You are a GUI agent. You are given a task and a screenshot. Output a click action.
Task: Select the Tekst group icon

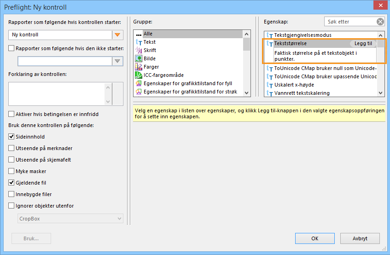tap(139, 42)
